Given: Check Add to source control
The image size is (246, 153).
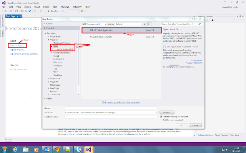Looking at the screenshot, I should point(161,120).
